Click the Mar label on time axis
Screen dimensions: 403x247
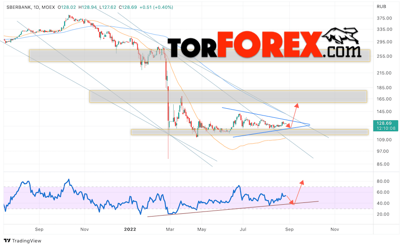170,229
